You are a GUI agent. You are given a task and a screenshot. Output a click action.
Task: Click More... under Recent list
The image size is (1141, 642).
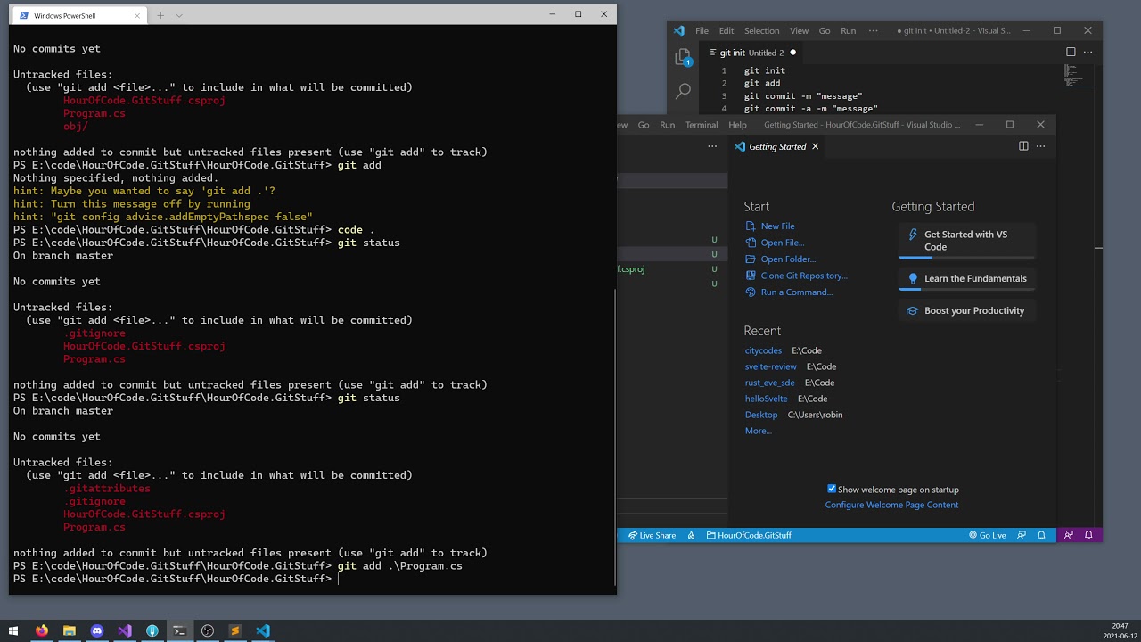point(758,431)
